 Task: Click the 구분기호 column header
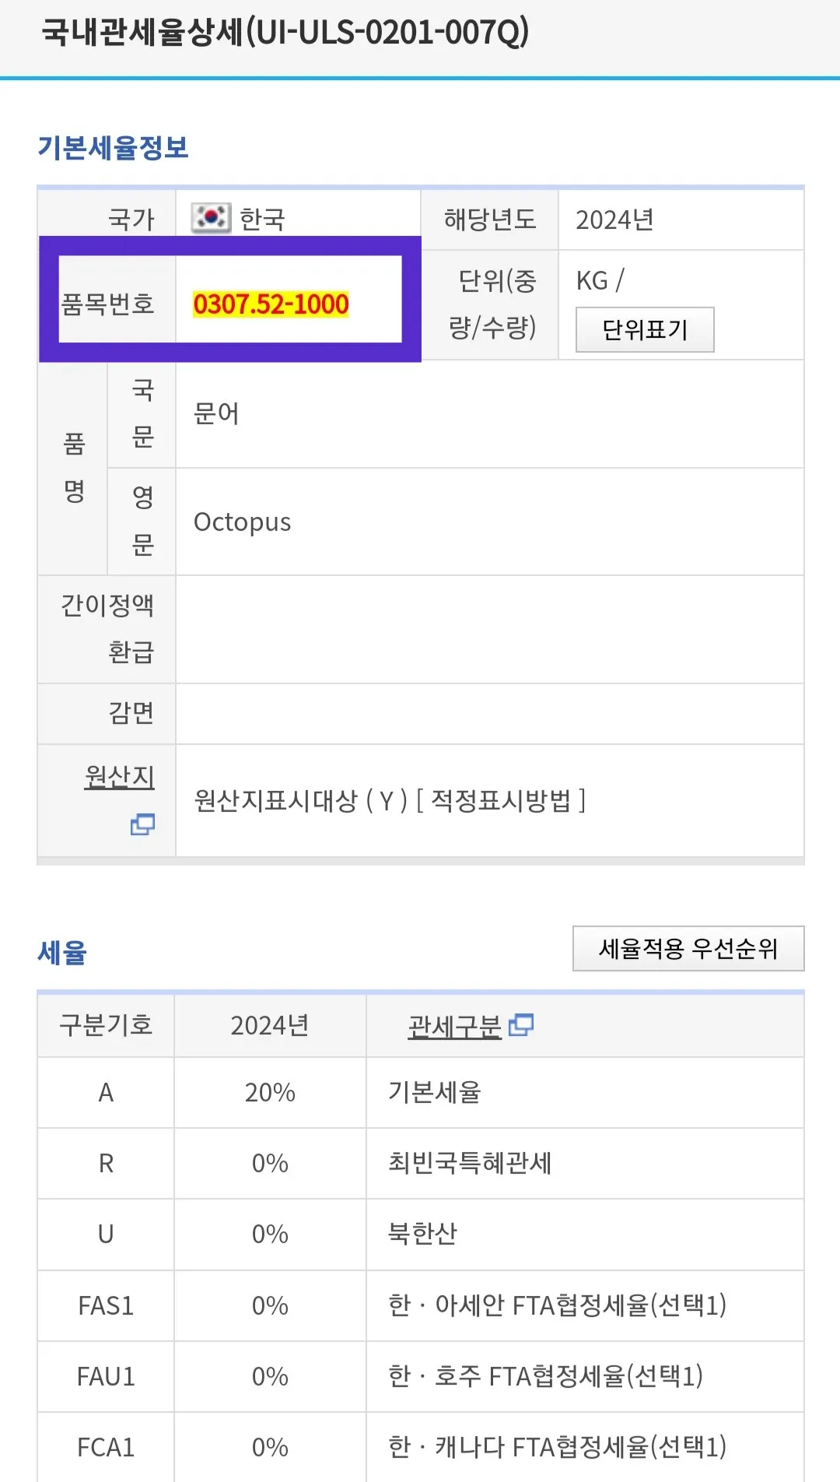point(105,1026)
